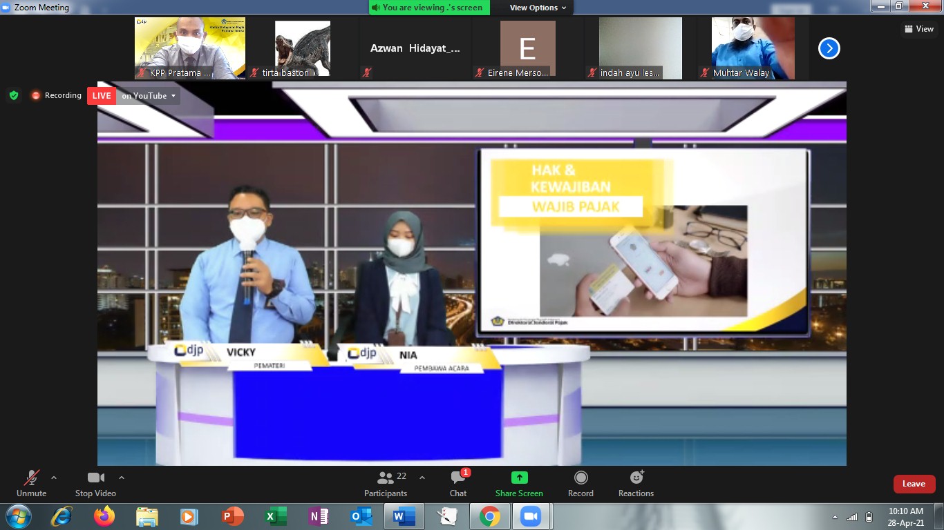944x530 pixels.
Task: Switch layout using View button
Action: coord(919,29)
